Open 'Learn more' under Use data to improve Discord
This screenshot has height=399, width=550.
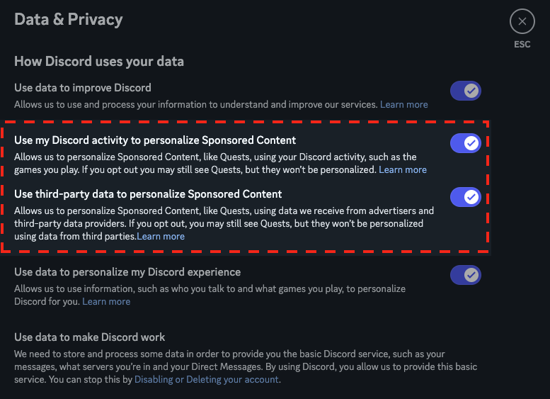[403, 105]
